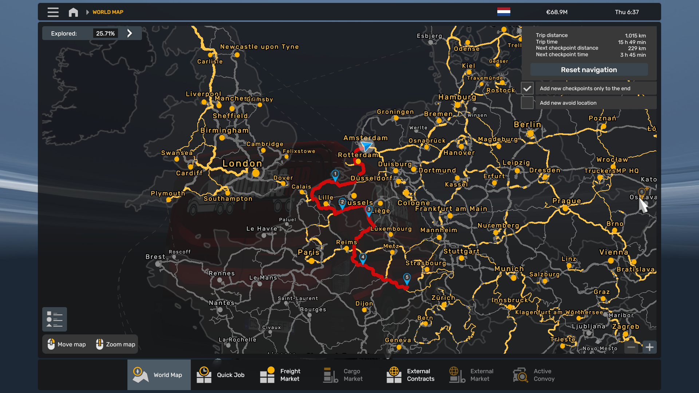Click the London city dot
Image resolution: width=699 pixels, height=393 pixels.
tap(256, 173)
